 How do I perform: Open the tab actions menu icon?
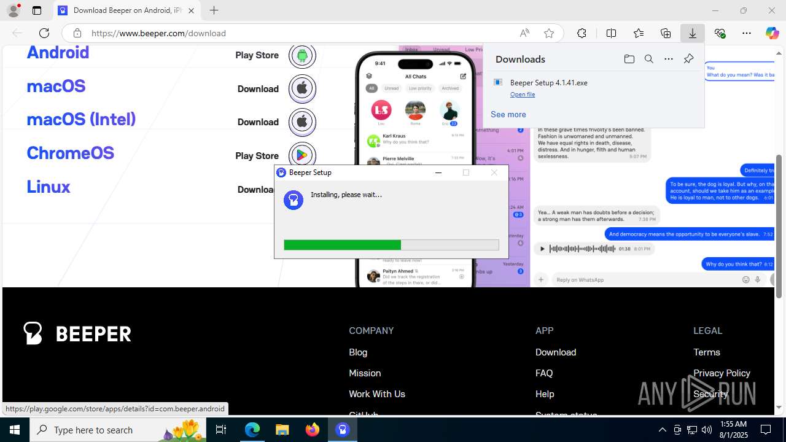37,10
